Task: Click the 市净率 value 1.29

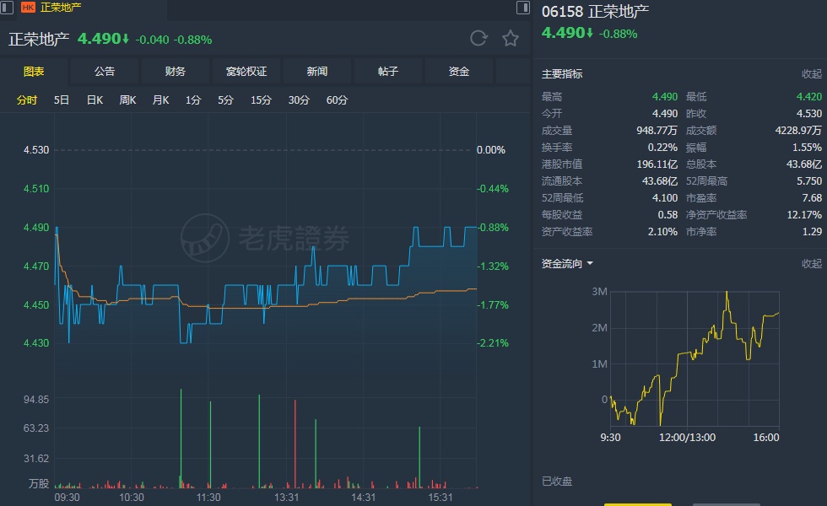Action: tap(812, 231)
